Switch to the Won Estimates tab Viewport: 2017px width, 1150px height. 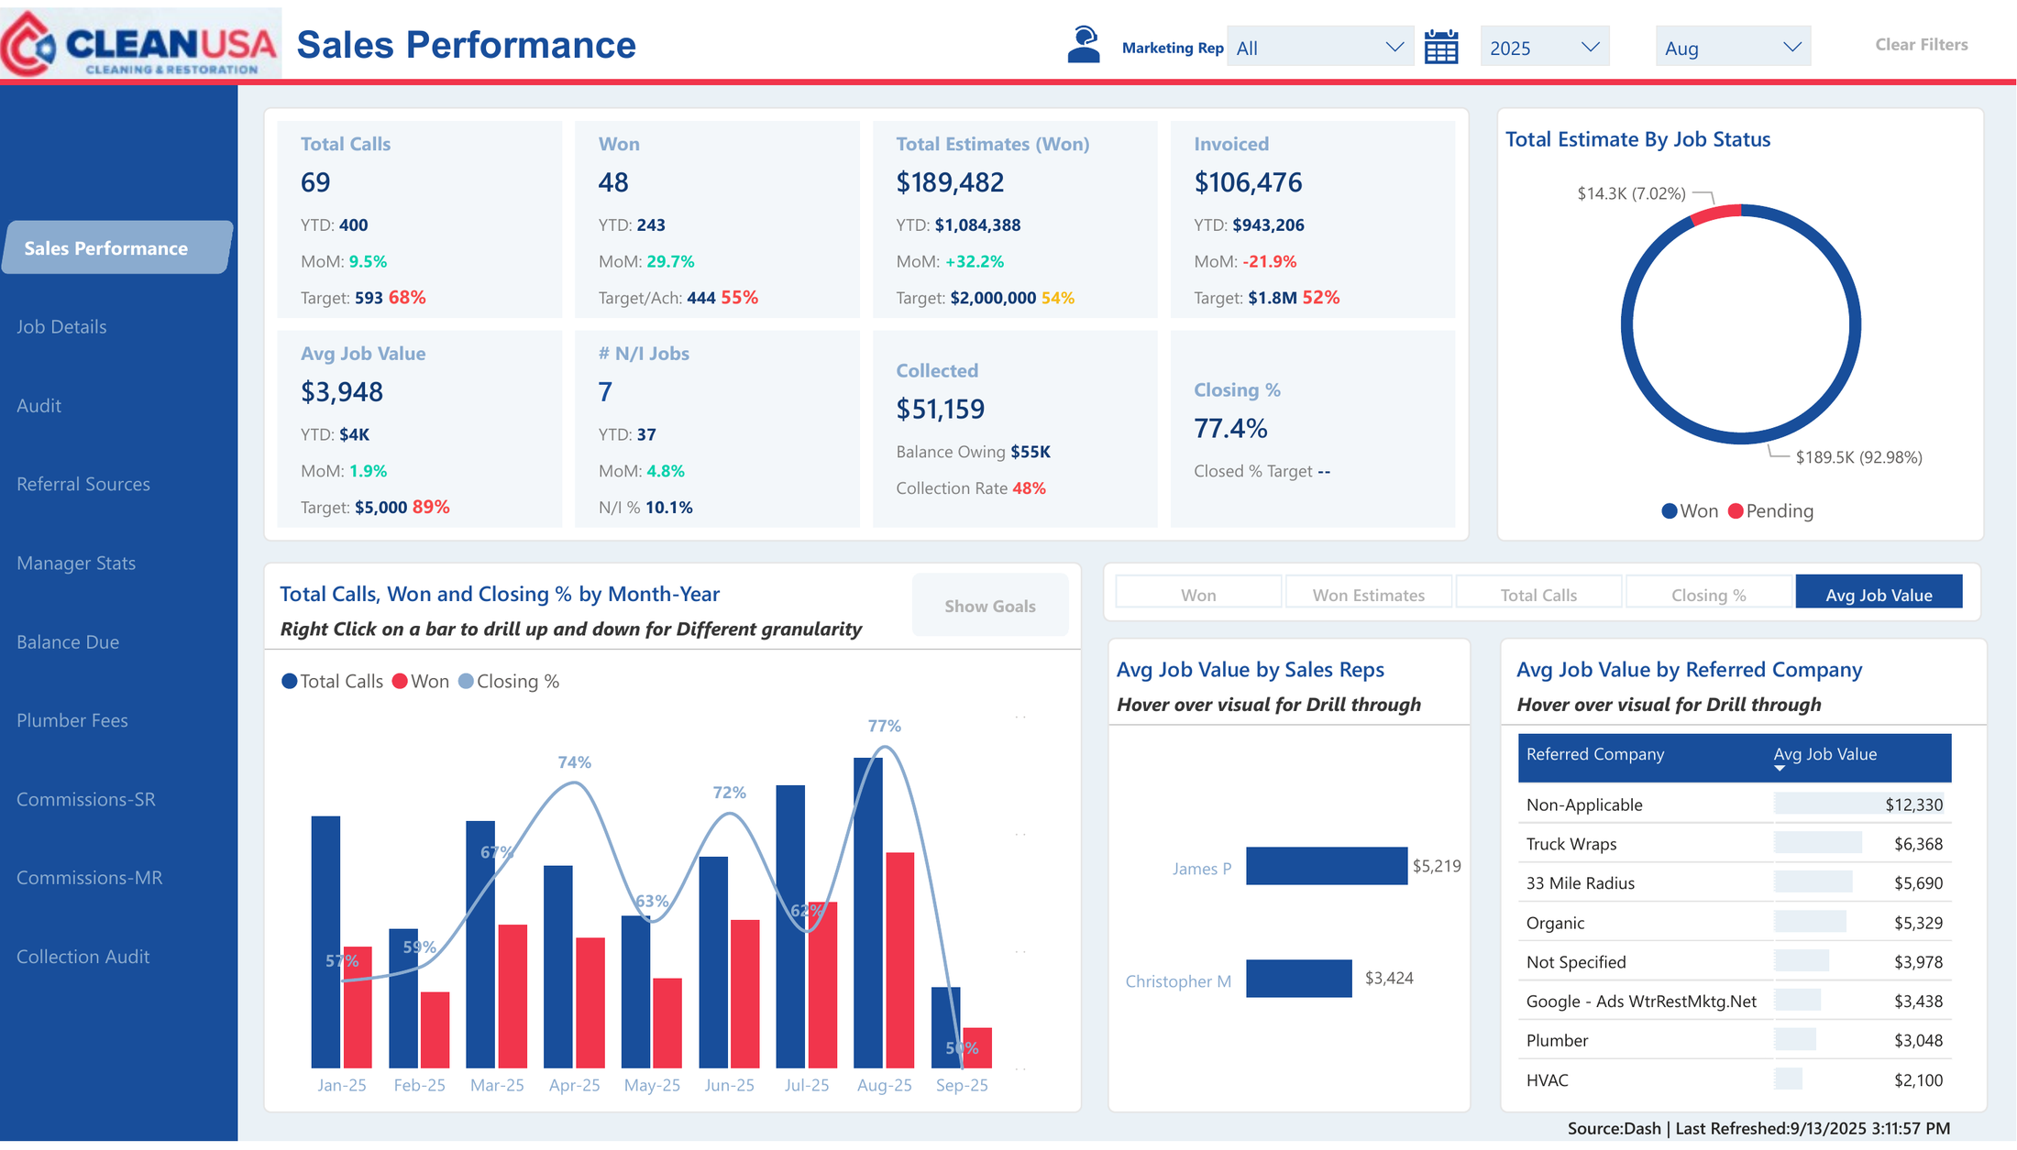pyautogui.click(x=1369, y=594)
